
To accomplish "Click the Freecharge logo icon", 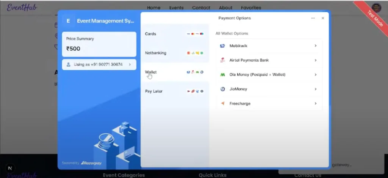I will 222,103.
